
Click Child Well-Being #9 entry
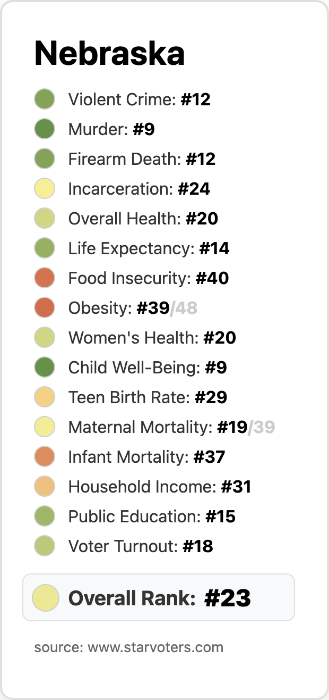point(148,368)
